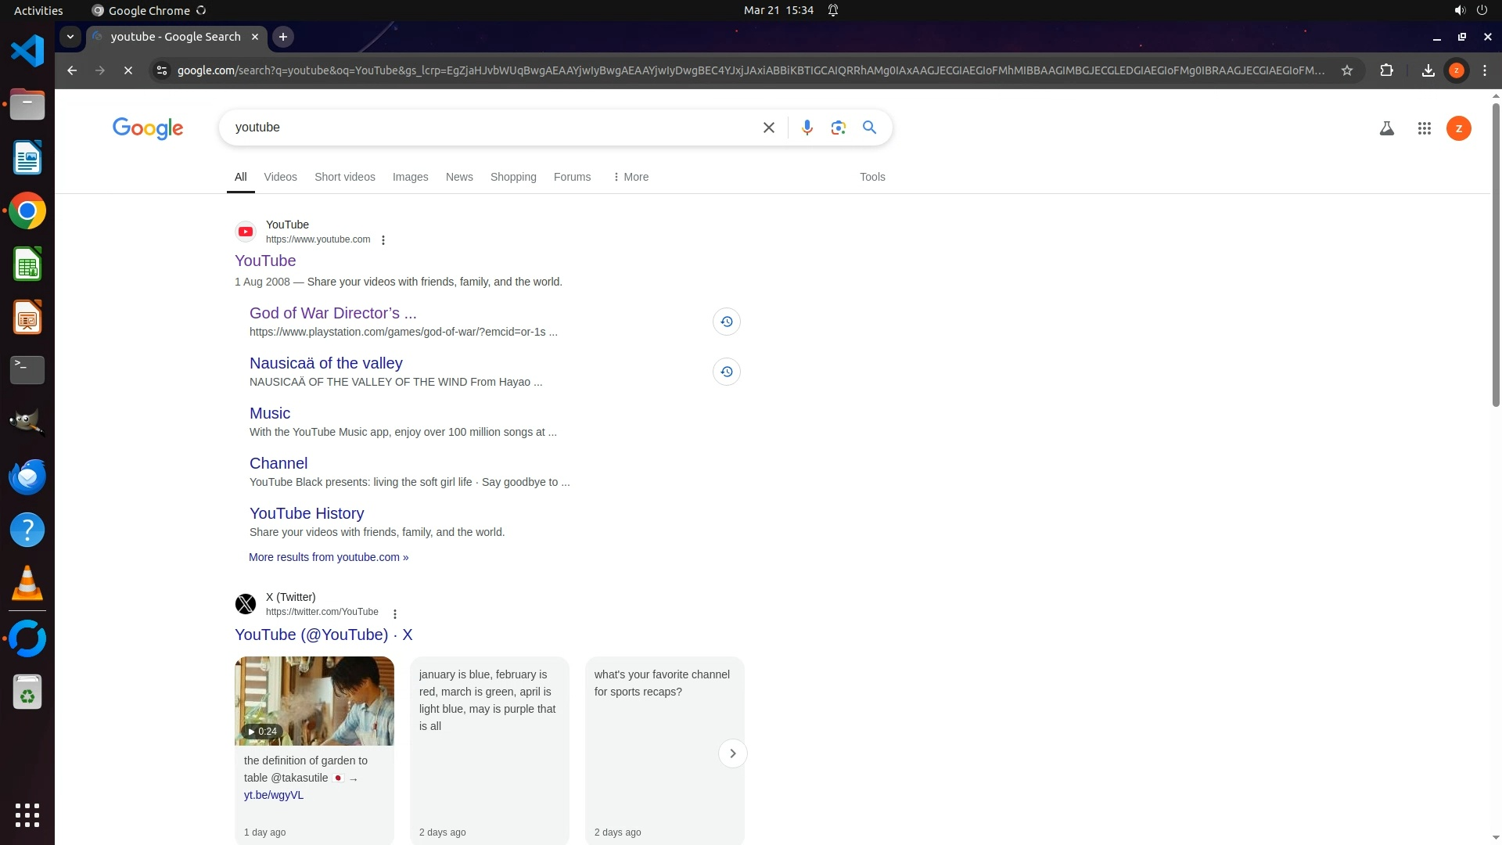This screenshot has width=1502, height=845.
Task: Expand the More search filters menu
Action: (631, 177)
